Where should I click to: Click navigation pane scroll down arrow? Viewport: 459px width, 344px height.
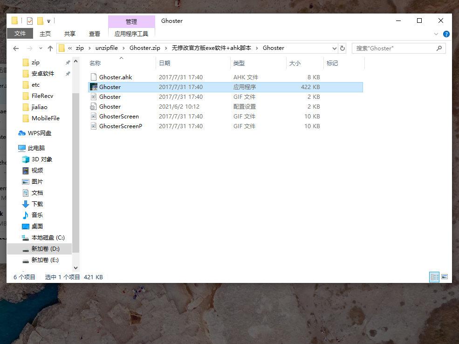[76, 268]
